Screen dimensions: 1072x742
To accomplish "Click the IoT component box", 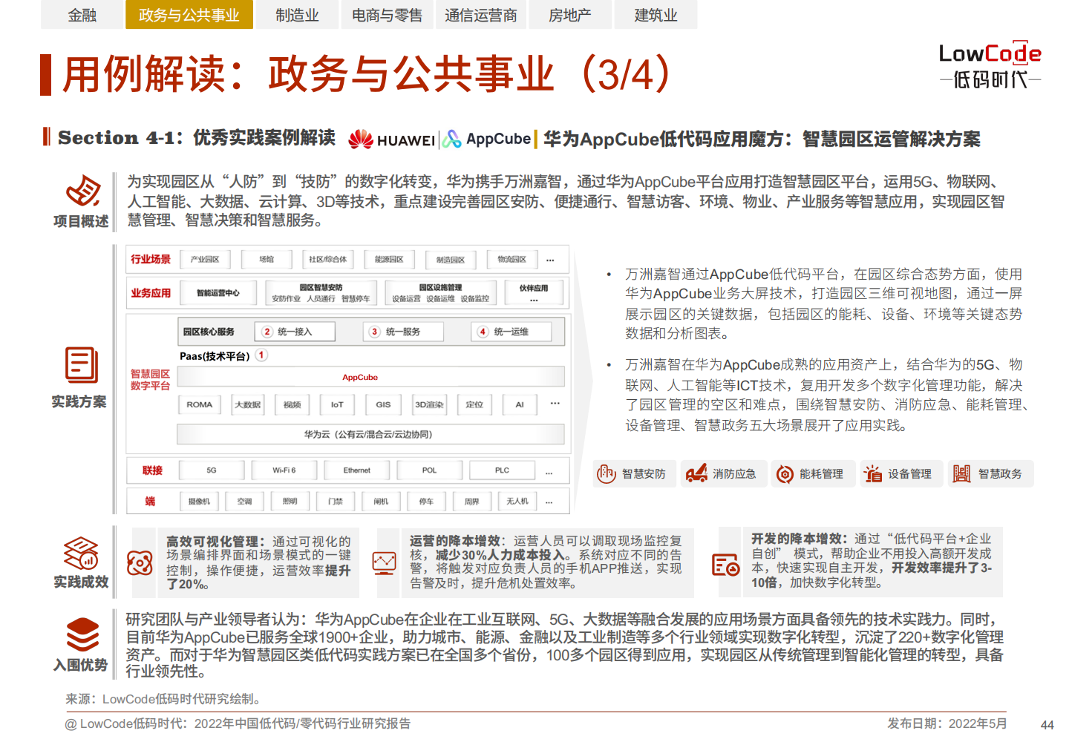I will tap(337, 404).
